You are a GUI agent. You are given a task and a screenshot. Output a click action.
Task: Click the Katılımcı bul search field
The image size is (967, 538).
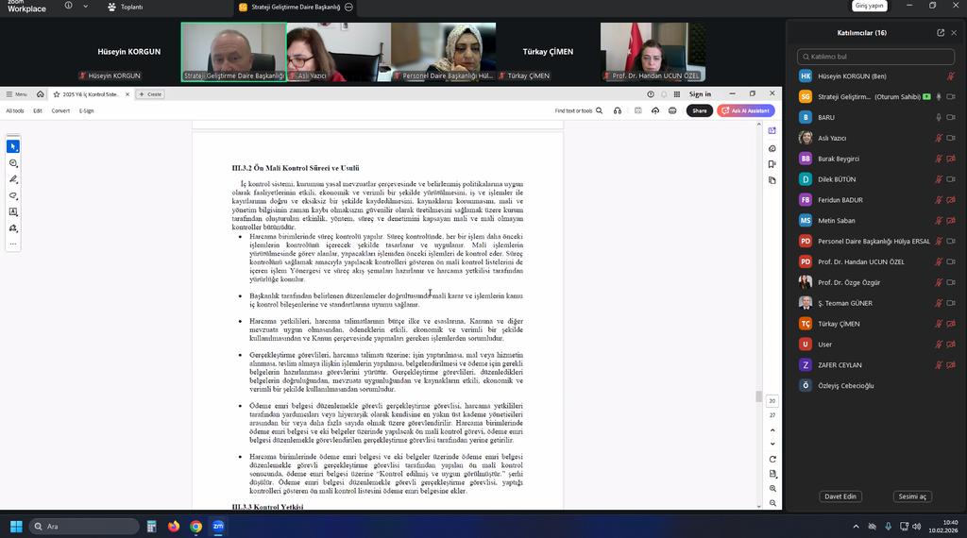coord(875,57)
